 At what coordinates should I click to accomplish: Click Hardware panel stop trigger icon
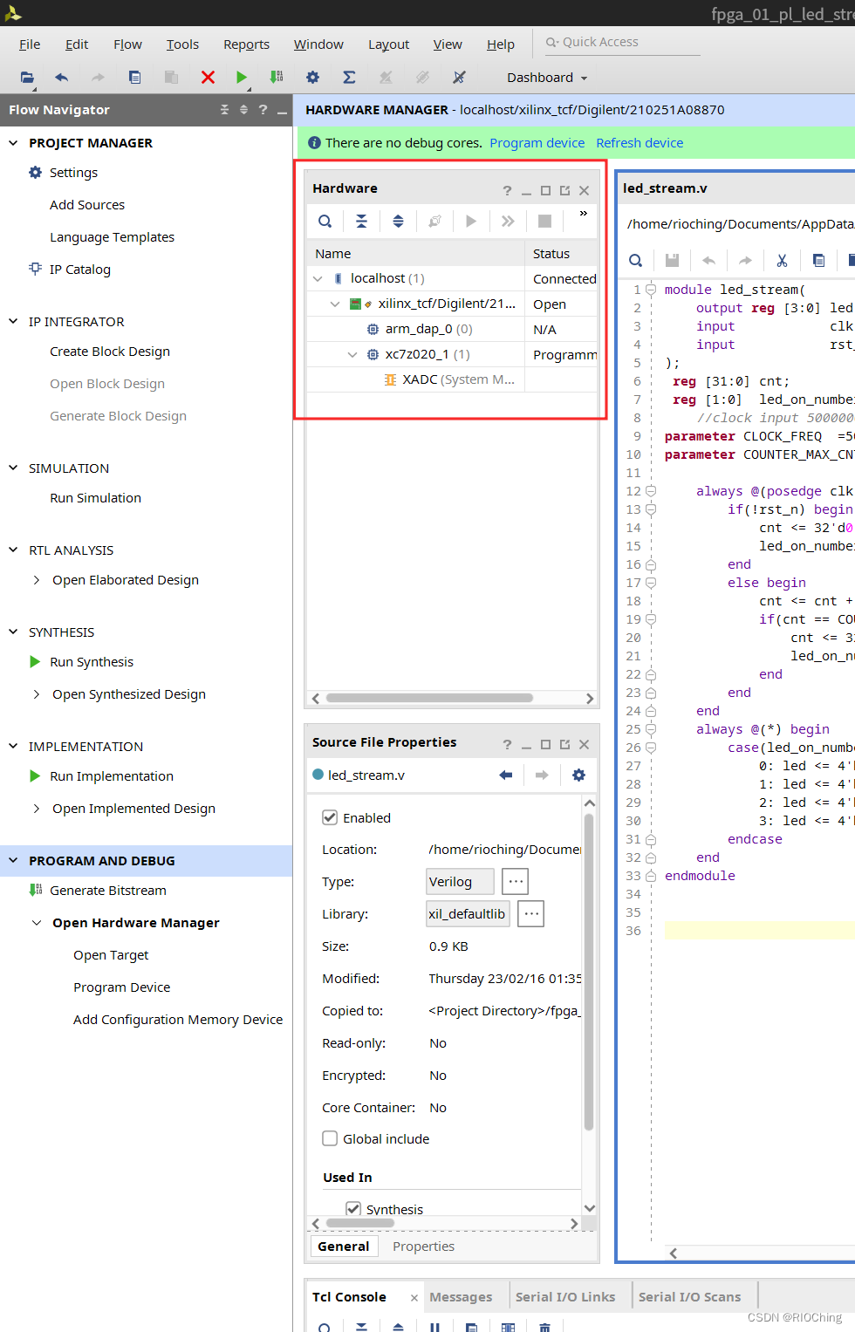click(544, 222)
